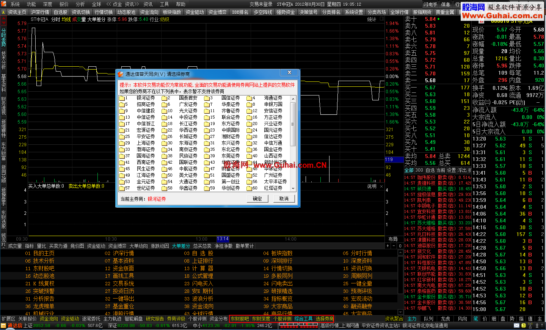Select broker folder 7 华泰证券
The image size is (546, 330).
pos(222,105)
